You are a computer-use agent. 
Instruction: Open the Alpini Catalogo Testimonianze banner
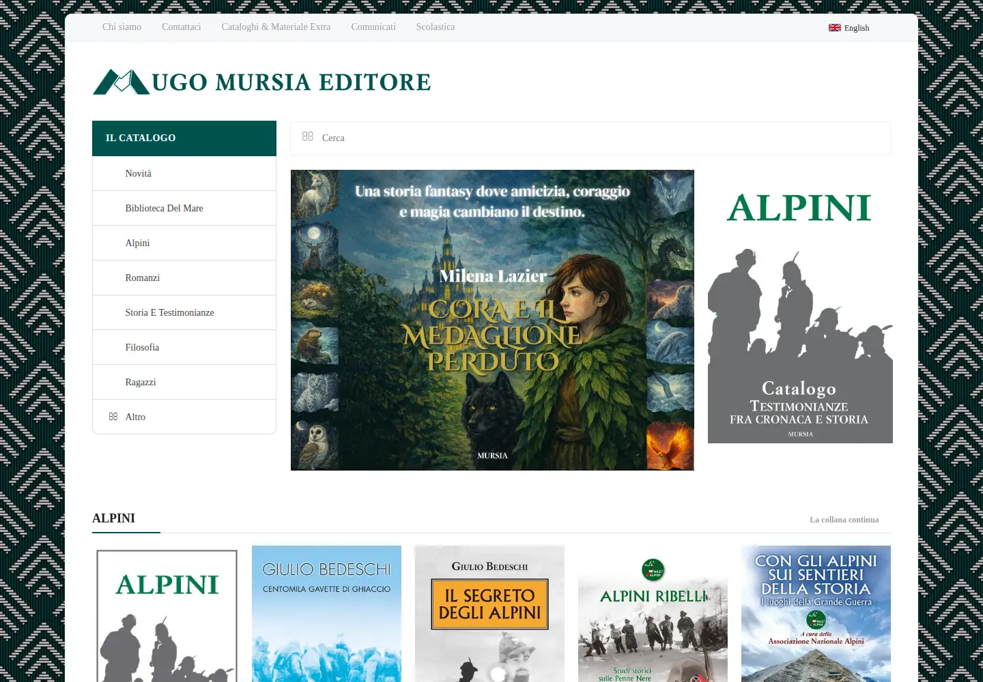800,307
